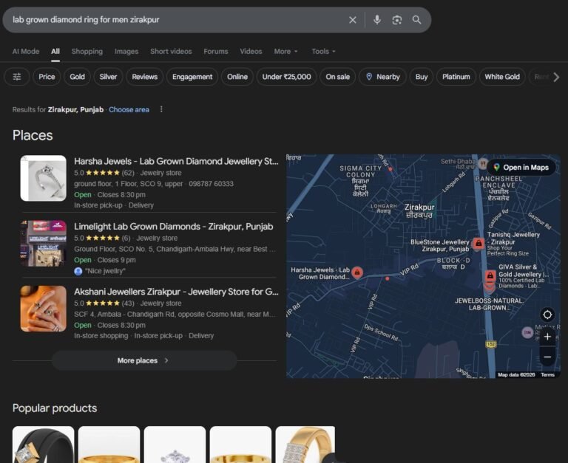Click Harsha Jewels ring thumbnail

[x=44, y=178]
